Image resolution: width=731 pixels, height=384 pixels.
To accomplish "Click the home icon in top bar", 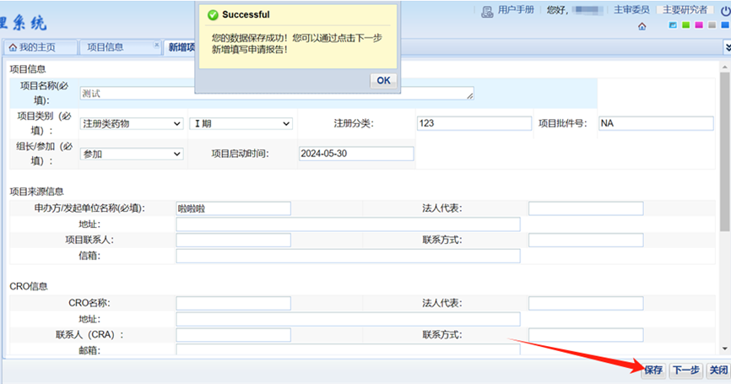I will 642,26.
